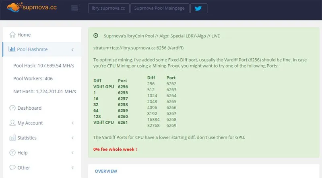This screenshot has width=322, height=178.
Task: Click the Dashboard gauge icon
Action: click(x=12, y=108)
